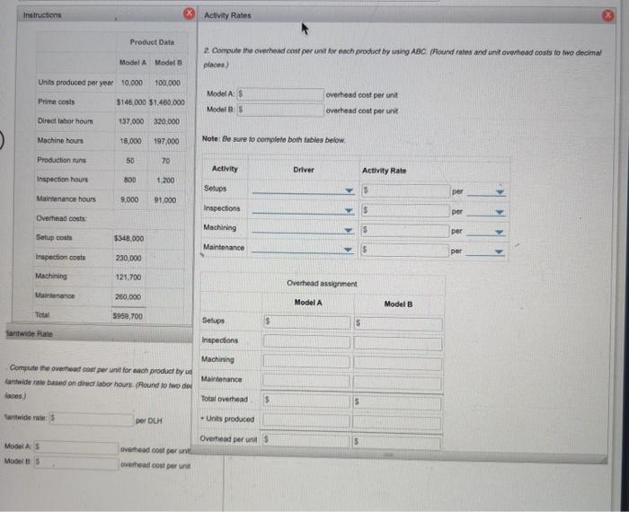Click the '91,000' maintenance hours cell
629x512 pixels.
[165, 199]
